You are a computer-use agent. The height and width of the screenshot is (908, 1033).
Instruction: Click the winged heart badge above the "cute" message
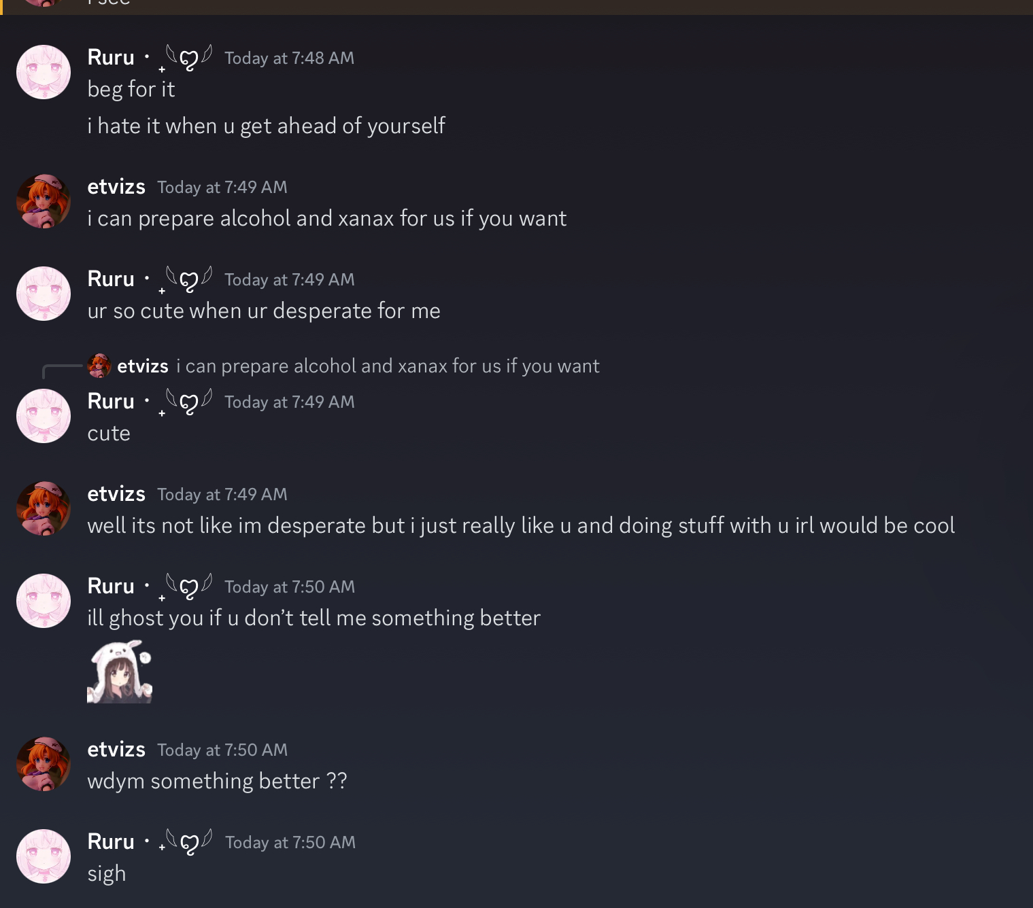(x=188, y=402)
